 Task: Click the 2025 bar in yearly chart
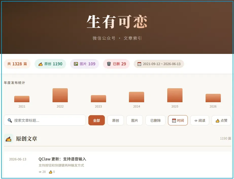(175, 95)
